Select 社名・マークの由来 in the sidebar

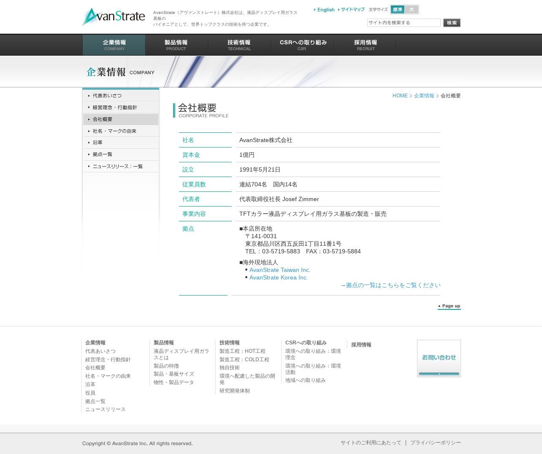click(121, 131)
